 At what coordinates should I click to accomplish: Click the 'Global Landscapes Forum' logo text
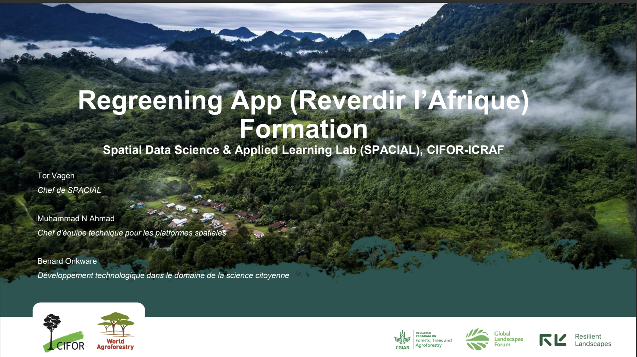tap(508, 339)
